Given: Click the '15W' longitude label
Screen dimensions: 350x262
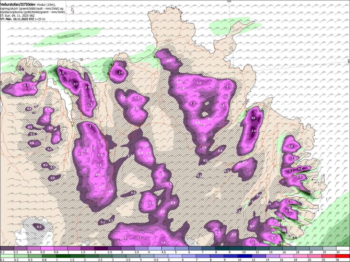Looking at the screenshot, I should tap(229, 1).
